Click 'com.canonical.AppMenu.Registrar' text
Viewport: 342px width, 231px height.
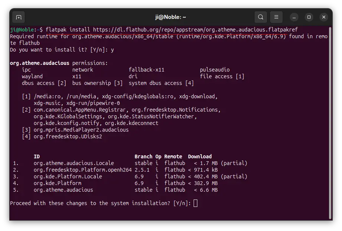click(x=80, y=110)
